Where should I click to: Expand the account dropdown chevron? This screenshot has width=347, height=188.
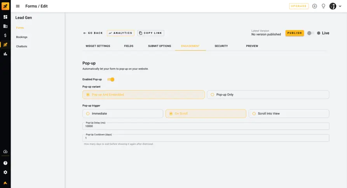[340, 6]
